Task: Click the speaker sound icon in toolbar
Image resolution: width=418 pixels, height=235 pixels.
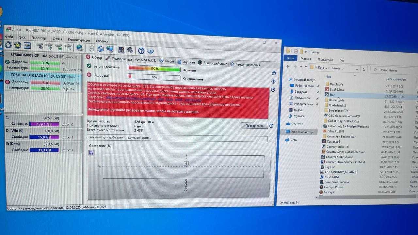Action: point(130,50)
